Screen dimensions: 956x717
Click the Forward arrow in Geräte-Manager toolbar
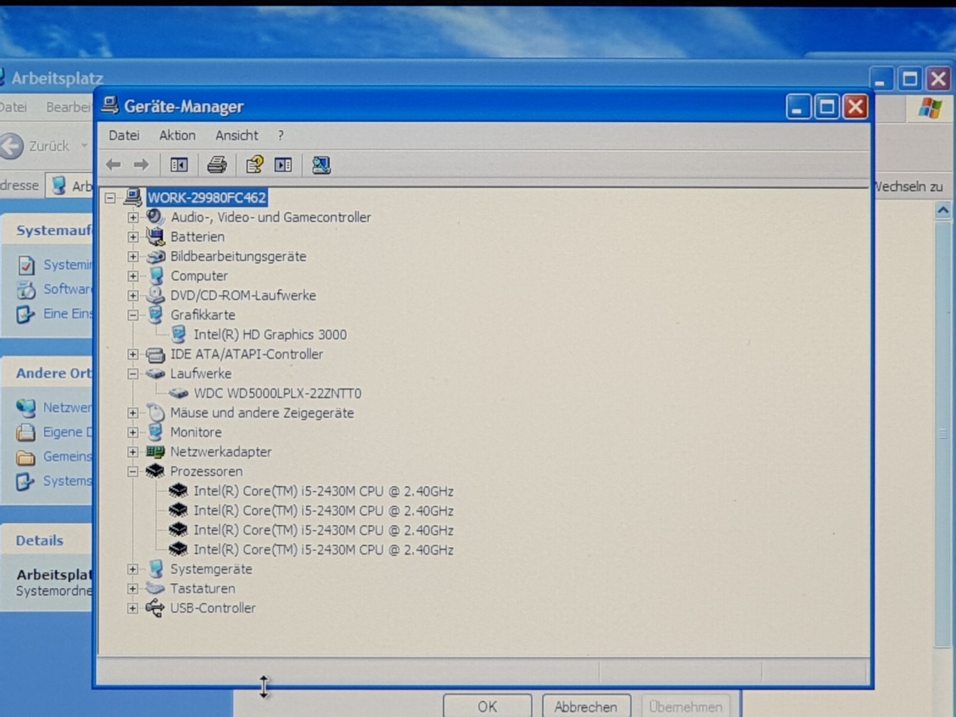[x=142, y=164]
